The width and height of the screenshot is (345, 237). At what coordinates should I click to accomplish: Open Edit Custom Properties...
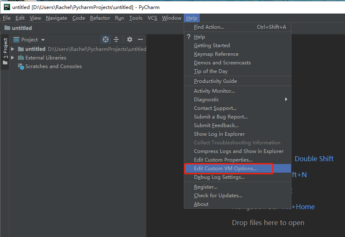(238, 160)
